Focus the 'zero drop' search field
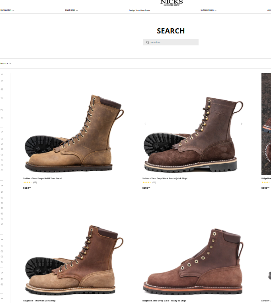Screen dimensions: 271x303 click(x=171, y=42)
